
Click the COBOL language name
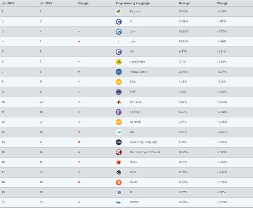135,202
